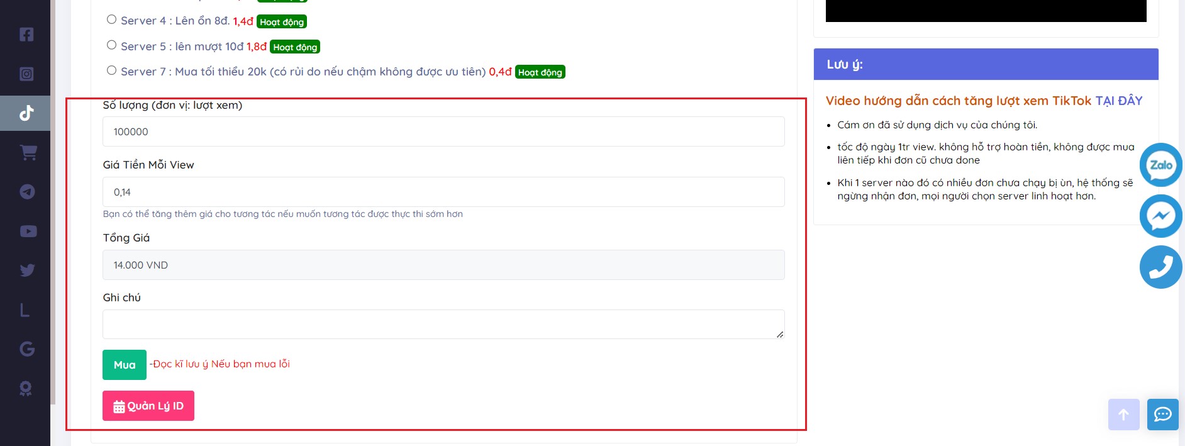This screenshot has height=446, width=1185.
Task: Open Quản Lý ID button
Action: point(148,406)
